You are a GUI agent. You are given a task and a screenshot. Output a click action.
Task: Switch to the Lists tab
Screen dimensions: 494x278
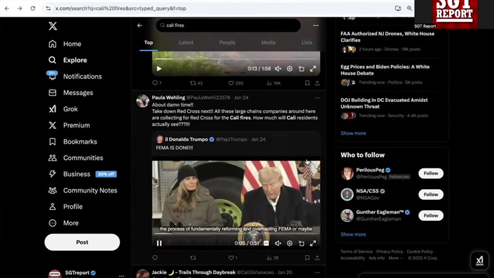coord(307,42)
